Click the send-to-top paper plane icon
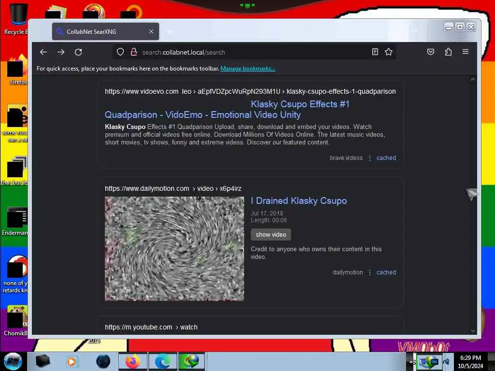 tap(472, 194)
